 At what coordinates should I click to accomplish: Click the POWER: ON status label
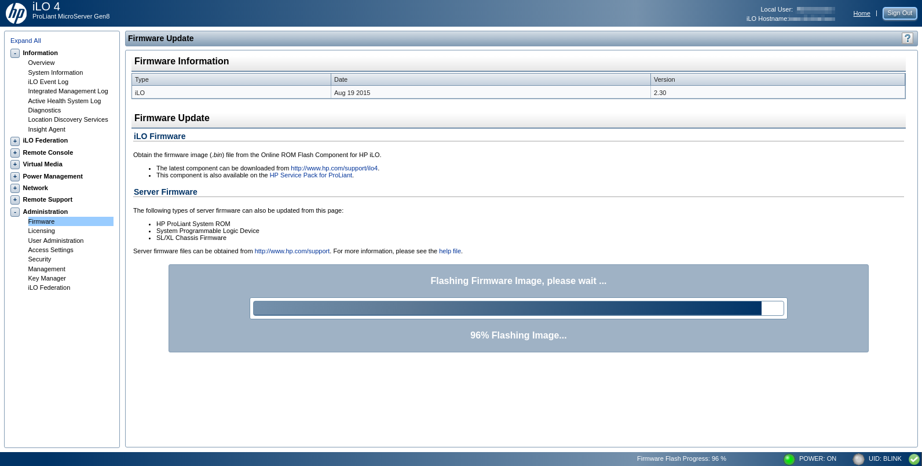[x=817, y=458]
